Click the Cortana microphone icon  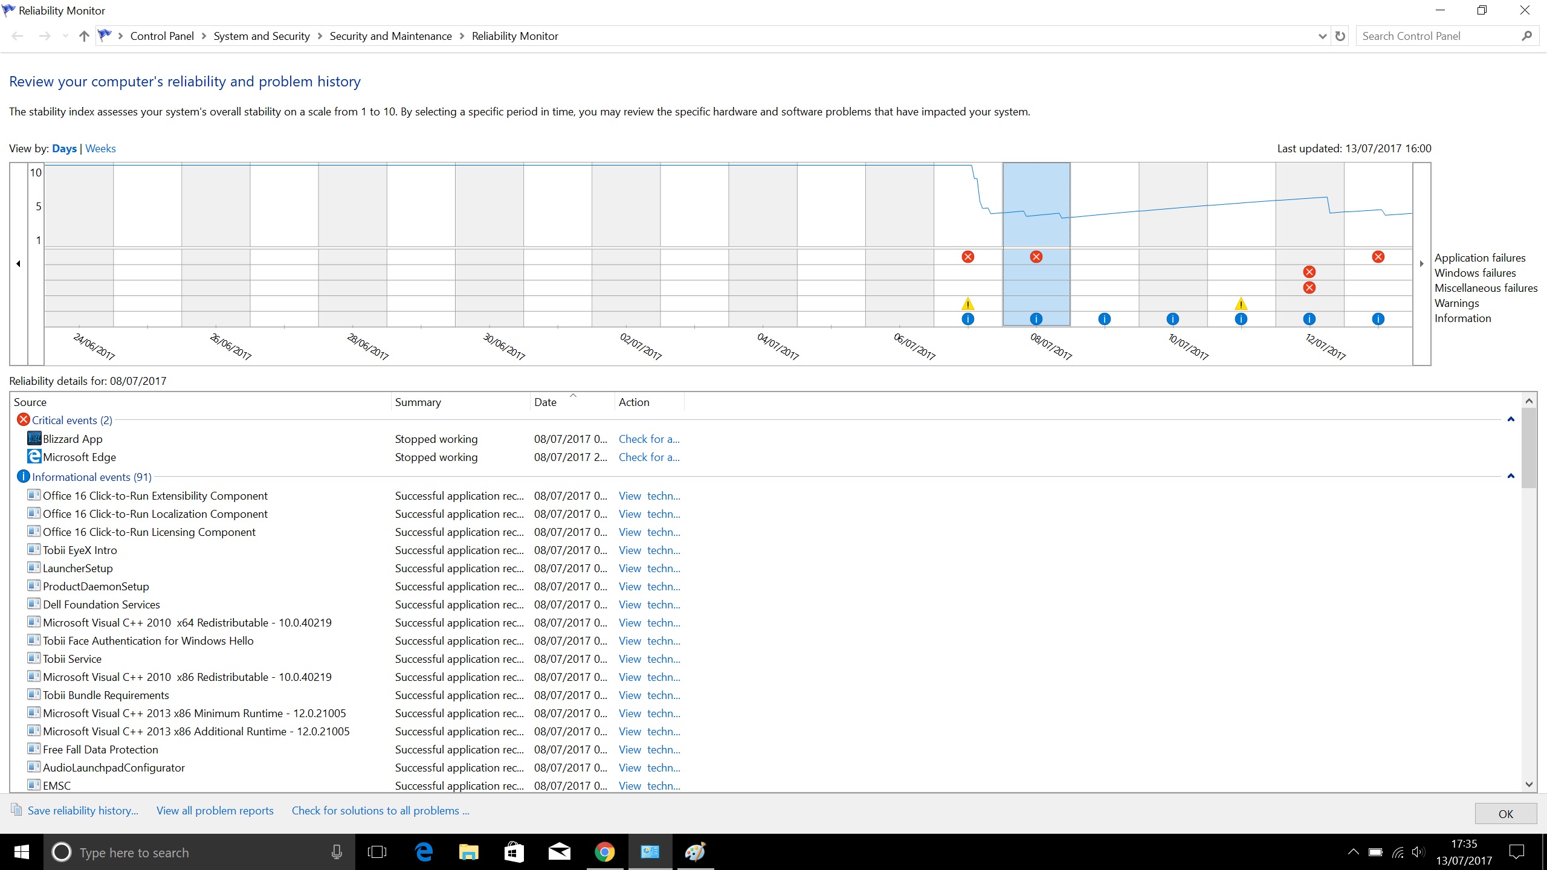[337, 852]
